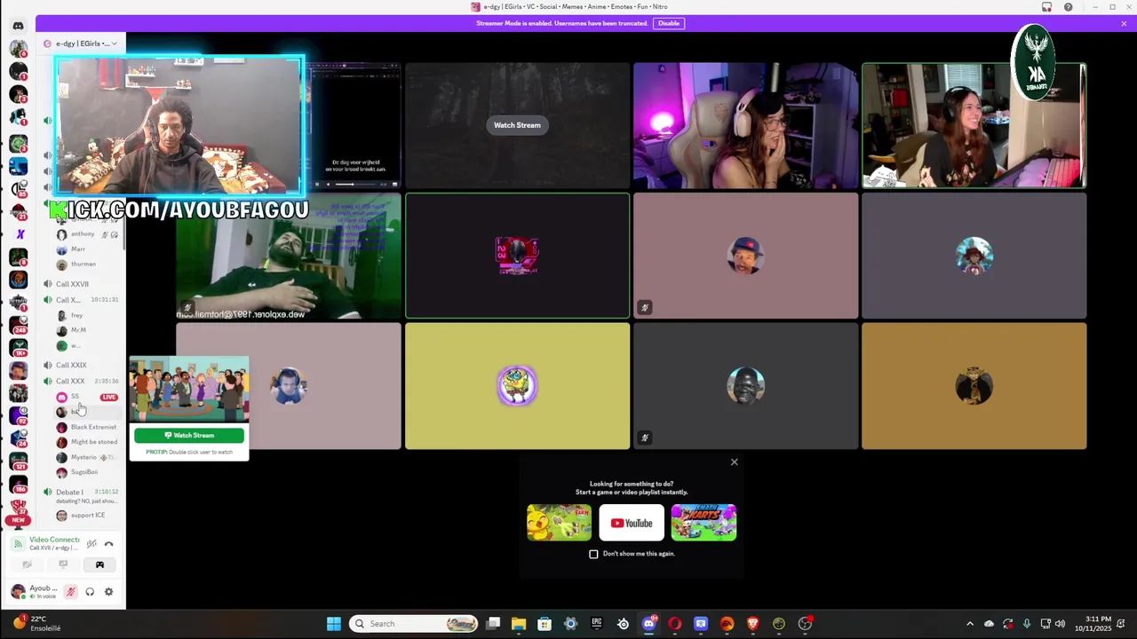1137x639 pixels.
Task: Open File Explorer from taskbar
Action: (519, 624)
